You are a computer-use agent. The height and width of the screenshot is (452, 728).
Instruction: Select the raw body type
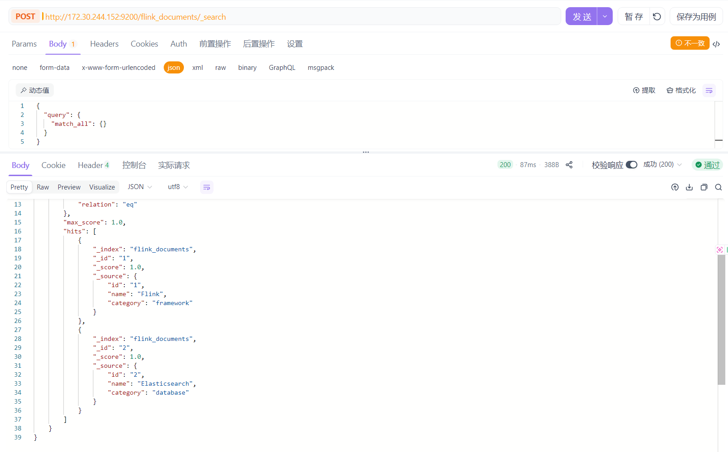[220, 68]
